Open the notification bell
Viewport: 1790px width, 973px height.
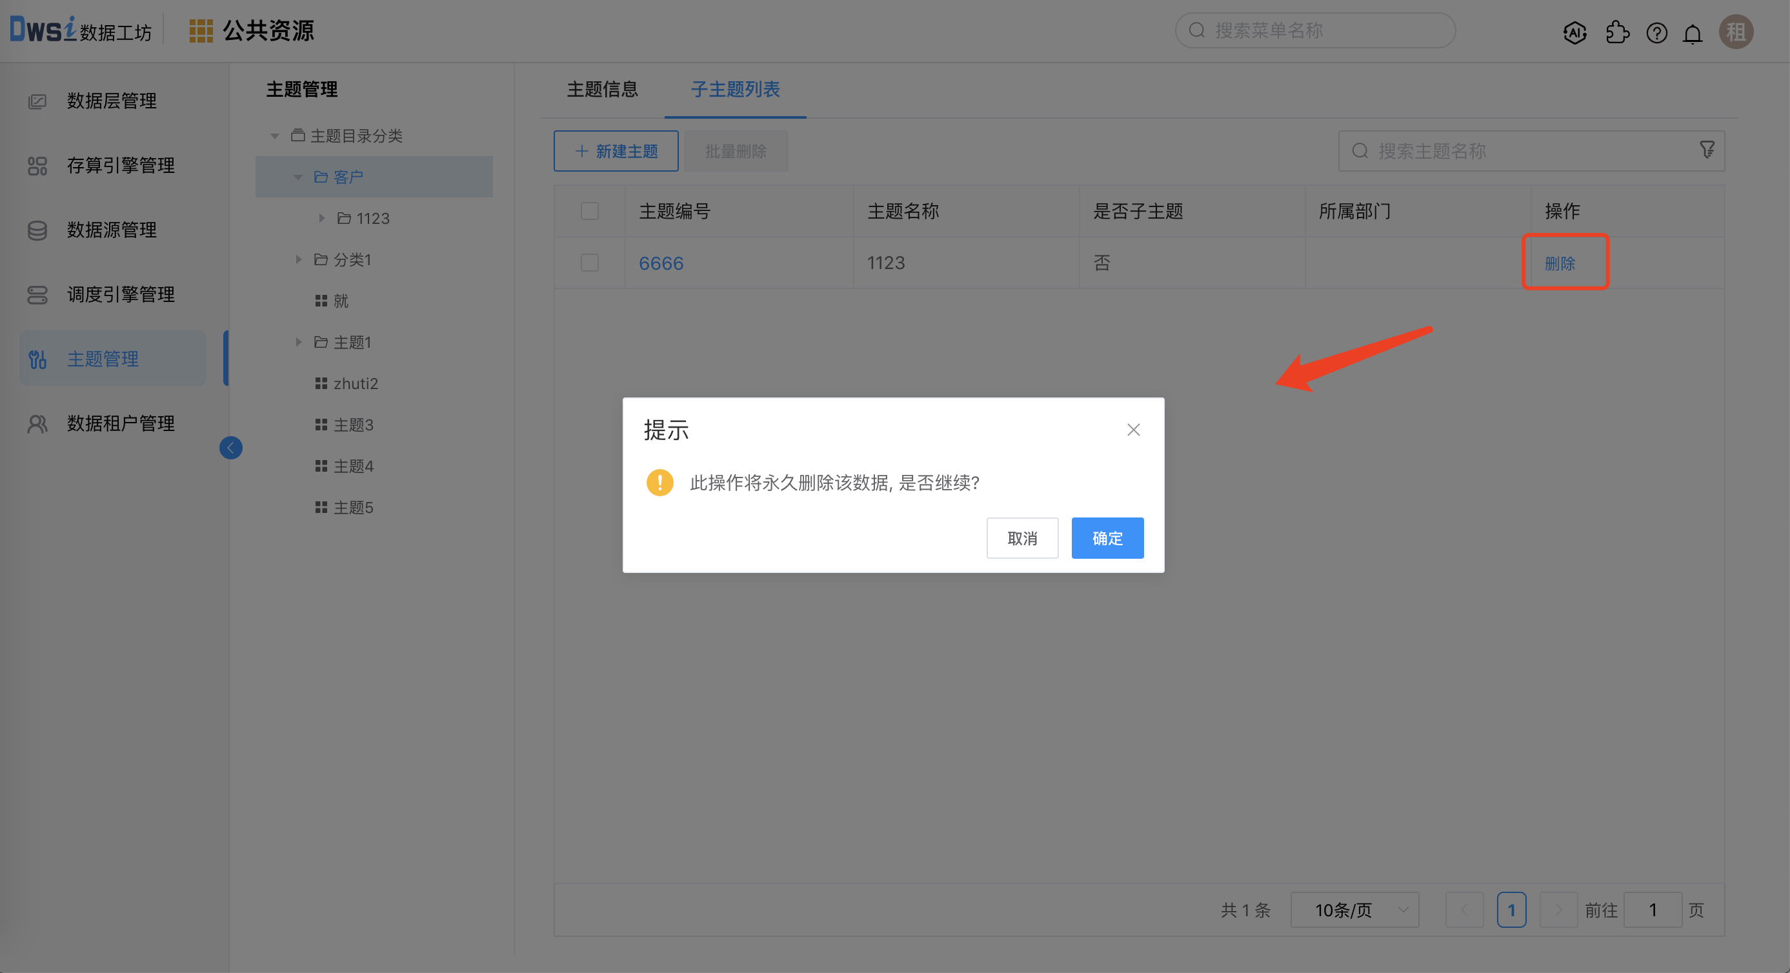click(1693, 32)
